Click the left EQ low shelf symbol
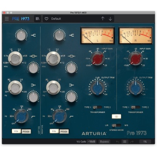This screenshot has height=157, width=157. pyautogui.click(x=33, y=85)
